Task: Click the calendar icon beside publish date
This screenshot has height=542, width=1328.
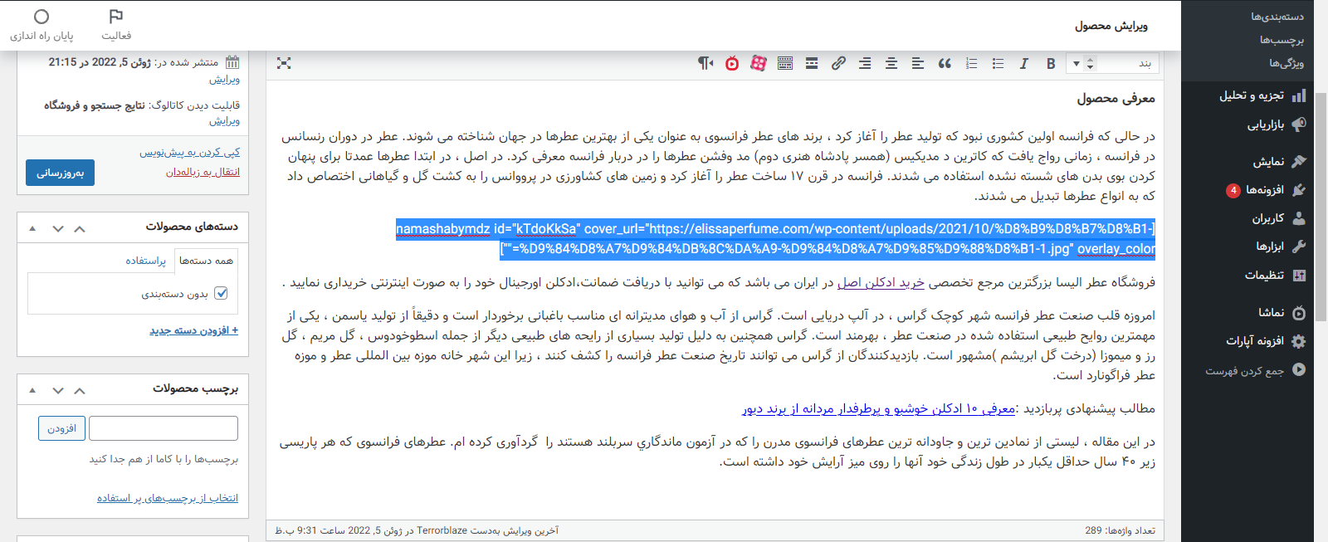Action: pos(232,62)
